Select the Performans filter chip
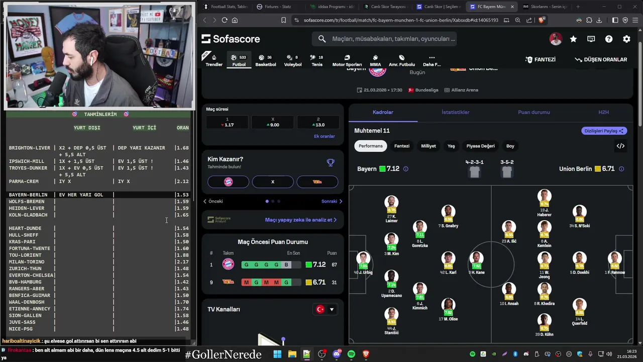 (371, 146)
